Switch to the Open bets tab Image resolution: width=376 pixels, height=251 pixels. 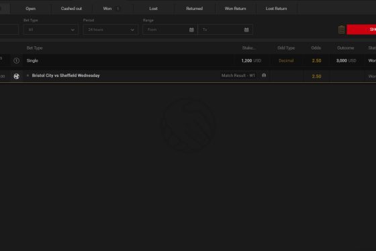pos(30,9)
